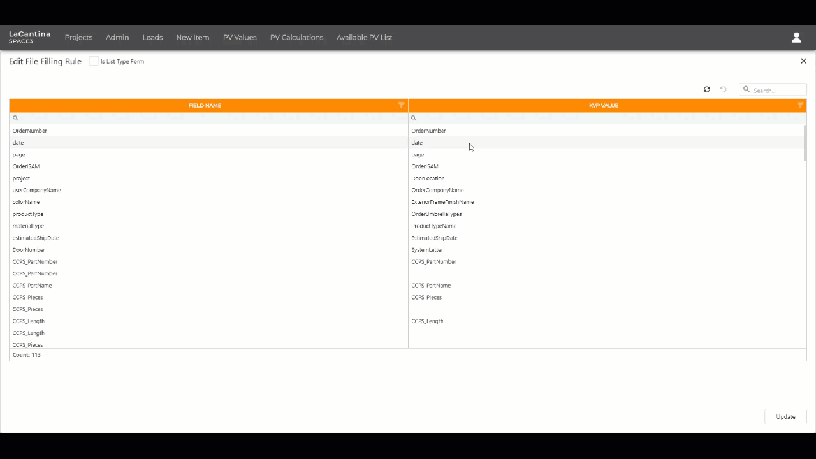Close the Edit File Filling Rule dialog
The image size is (816, 459).
point(803,61)
